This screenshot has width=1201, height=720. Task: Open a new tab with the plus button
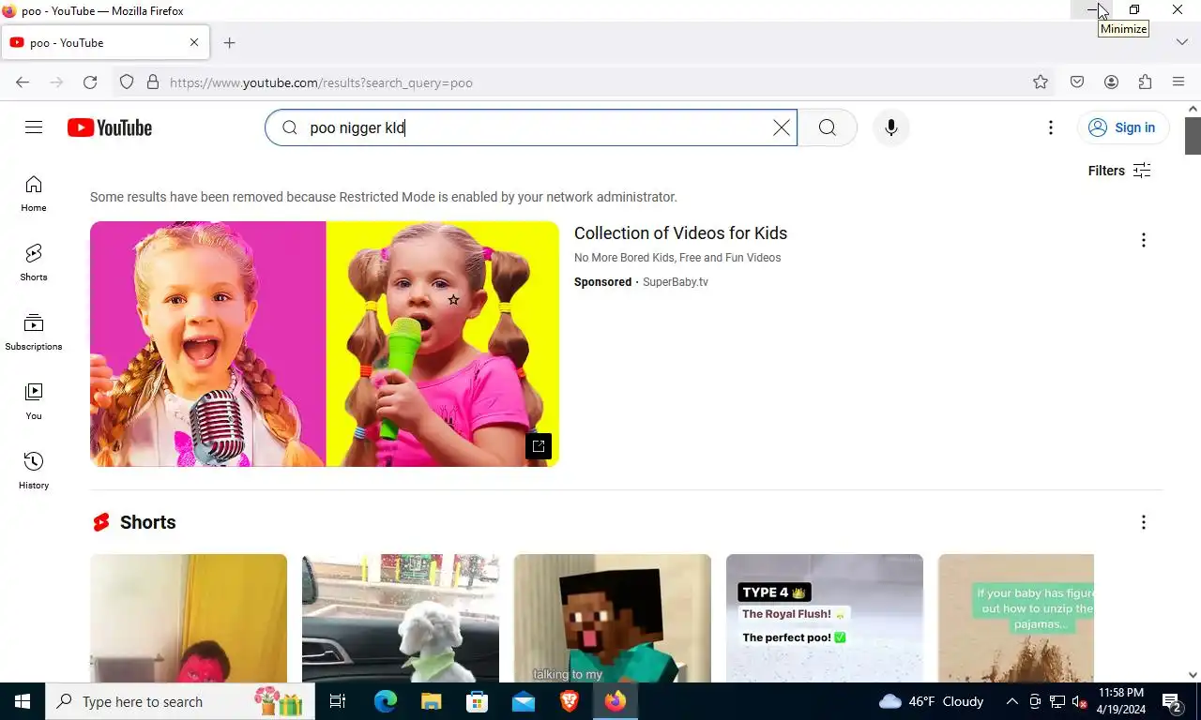(x=229, y=43)
